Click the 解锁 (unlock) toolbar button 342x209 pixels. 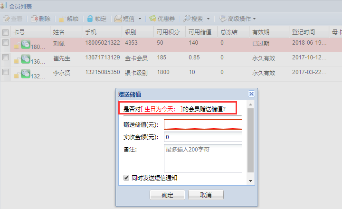[x=69, y=19]
